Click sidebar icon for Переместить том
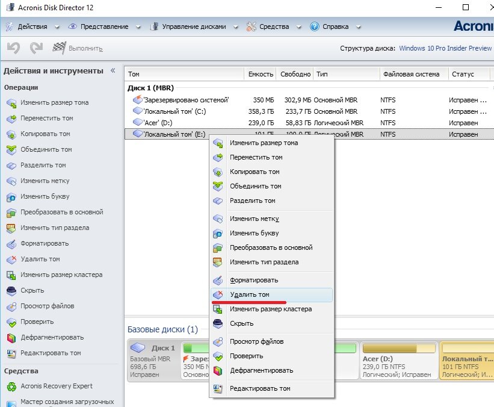 click(11, 119)
